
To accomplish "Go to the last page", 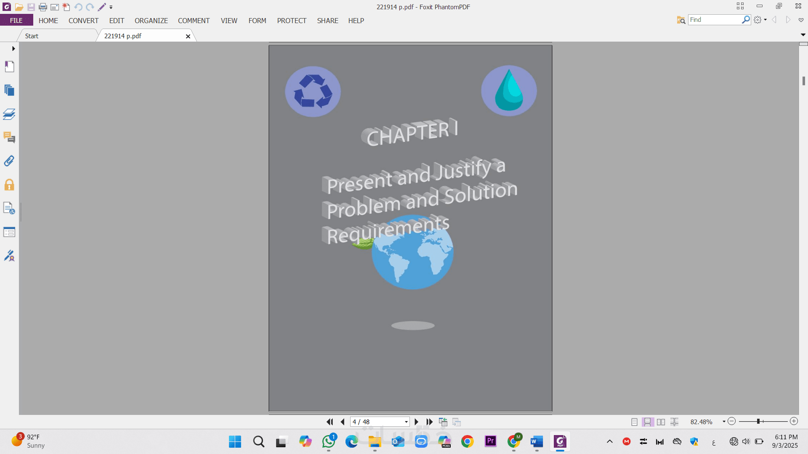I will coord(429,422).
